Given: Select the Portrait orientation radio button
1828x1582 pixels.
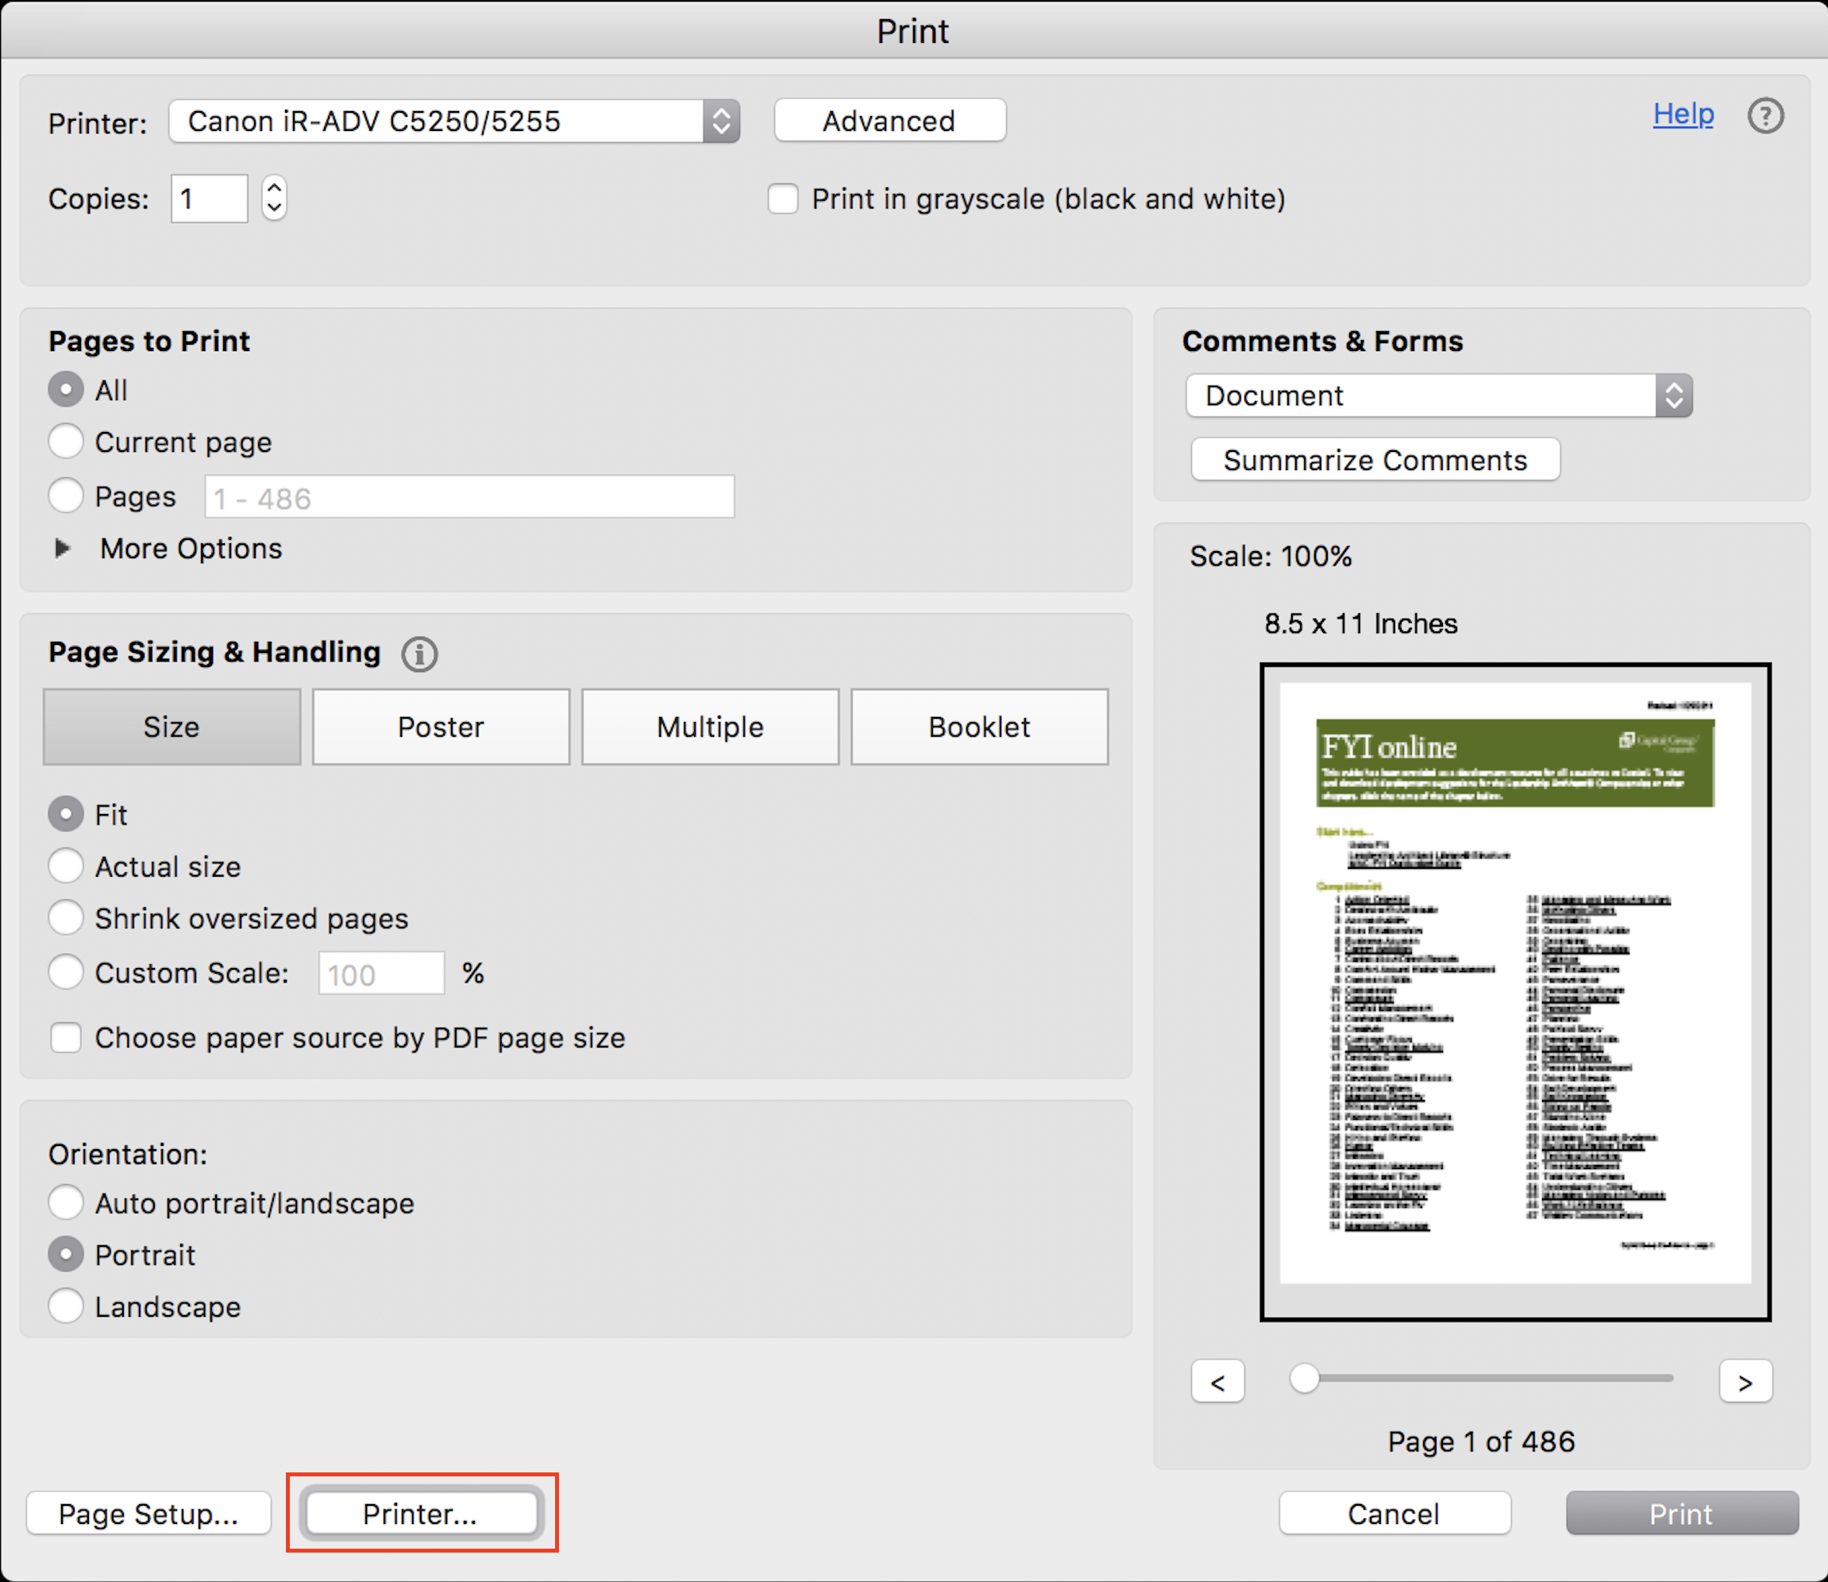Looking at the screenshot, I should (x=66, y=1255).
